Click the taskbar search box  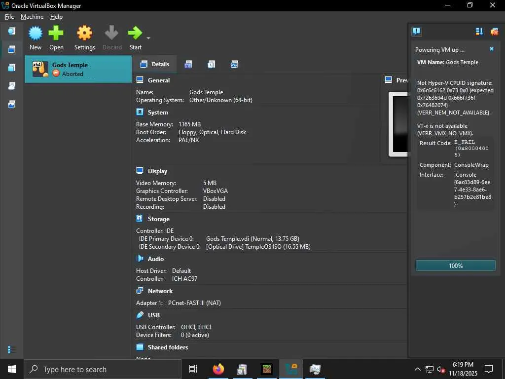[x=103, y=369]
